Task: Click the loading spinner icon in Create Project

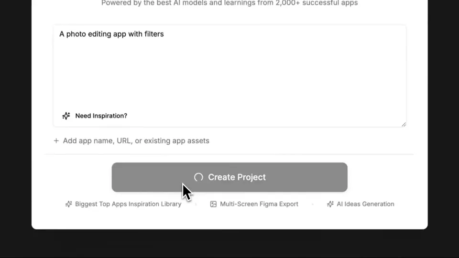Action: point(198,177)
